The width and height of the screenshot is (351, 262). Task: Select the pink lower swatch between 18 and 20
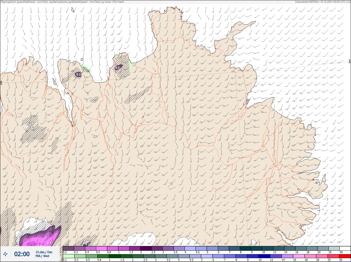tap(310, 256)
